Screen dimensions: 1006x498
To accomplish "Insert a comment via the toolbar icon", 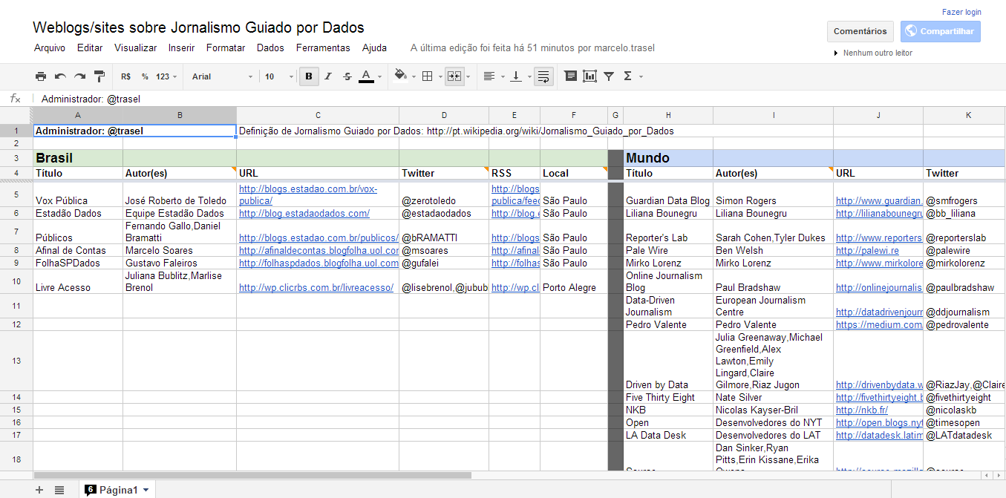I will tap(570, 76).
